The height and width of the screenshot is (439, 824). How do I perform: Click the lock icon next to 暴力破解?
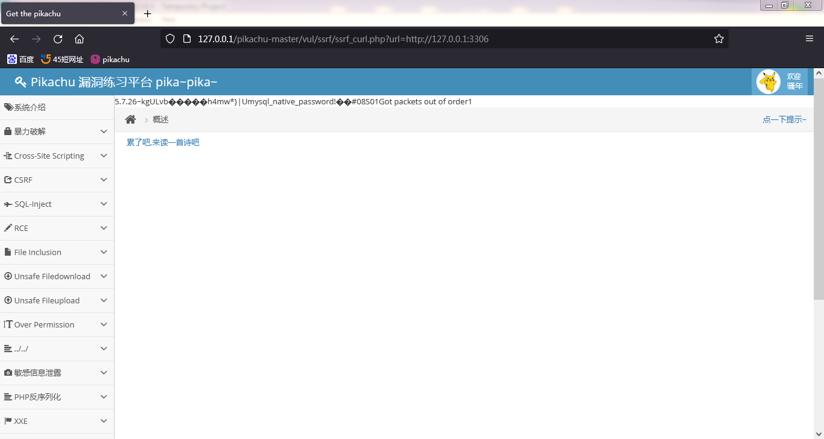point(7,131)
